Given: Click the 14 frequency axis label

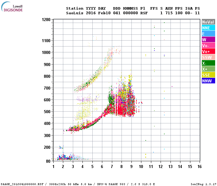Looking at the screenshot, I should tap(180, 166).
